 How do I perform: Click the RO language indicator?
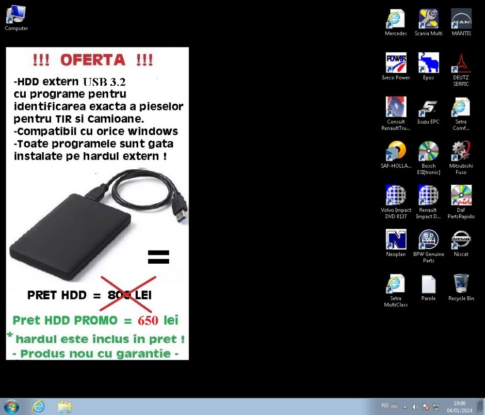click(385, 405)
